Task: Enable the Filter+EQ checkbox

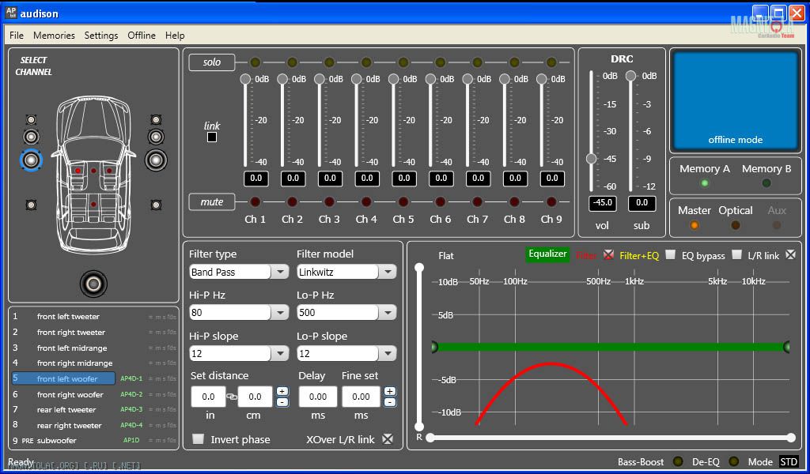Action: tap(670, 255)
